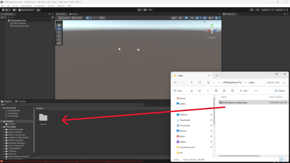Click the Step button in Unity toolbar

tap(150, 10)
